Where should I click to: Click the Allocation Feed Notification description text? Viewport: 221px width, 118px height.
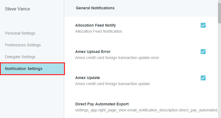pos(99,31)
